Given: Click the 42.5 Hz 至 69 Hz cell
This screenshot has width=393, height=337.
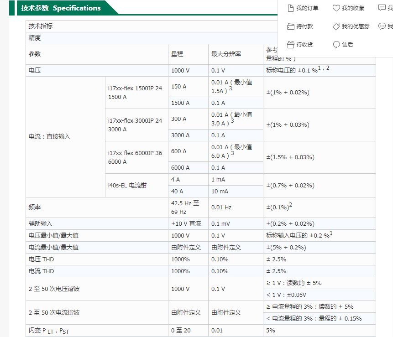Looking at the screenshot, I should [x=185, y=207].
